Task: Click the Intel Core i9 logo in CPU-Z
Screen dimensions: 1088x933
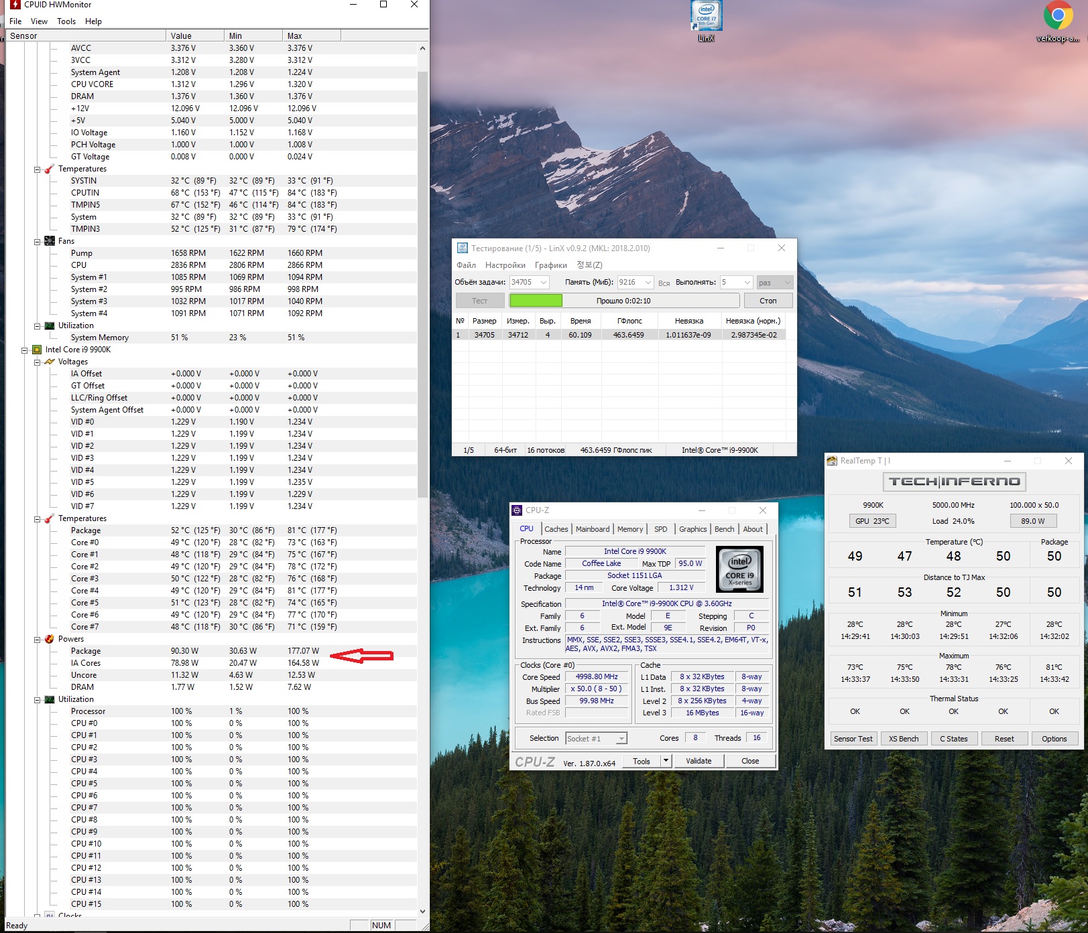Action: [739, 570]
